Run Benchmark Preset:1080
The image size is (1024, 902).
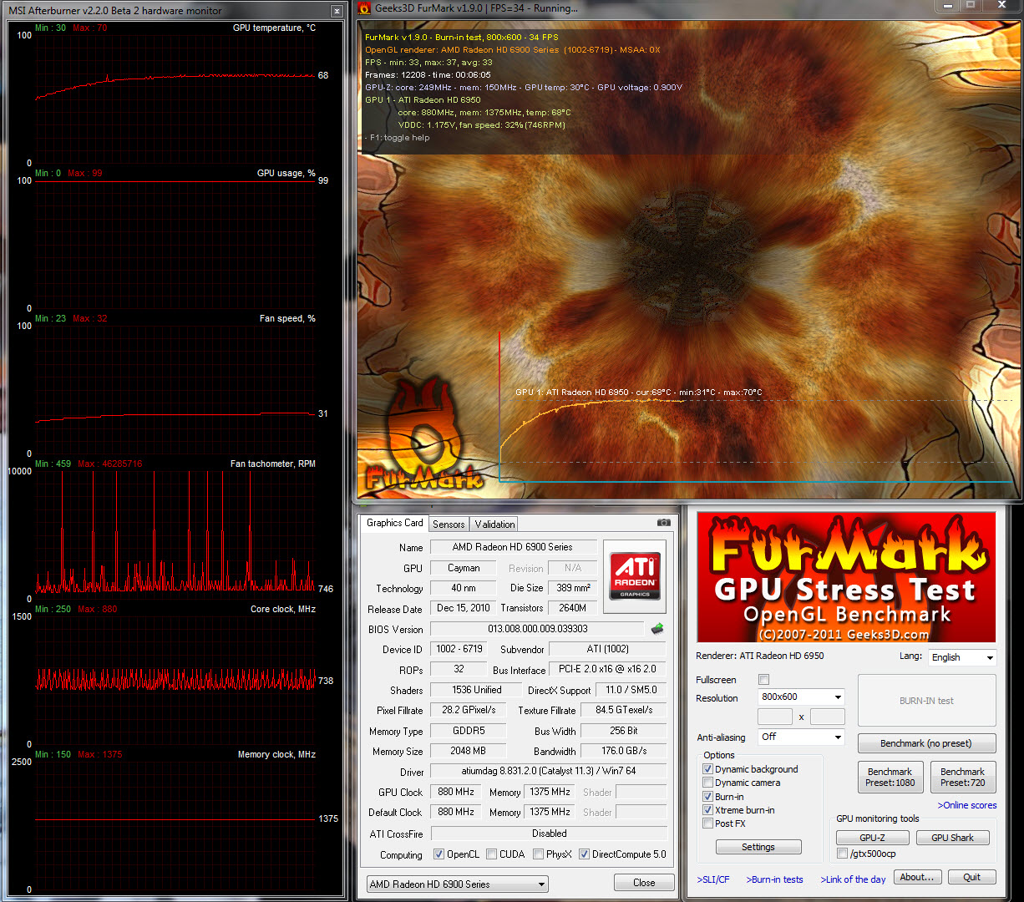890,777
